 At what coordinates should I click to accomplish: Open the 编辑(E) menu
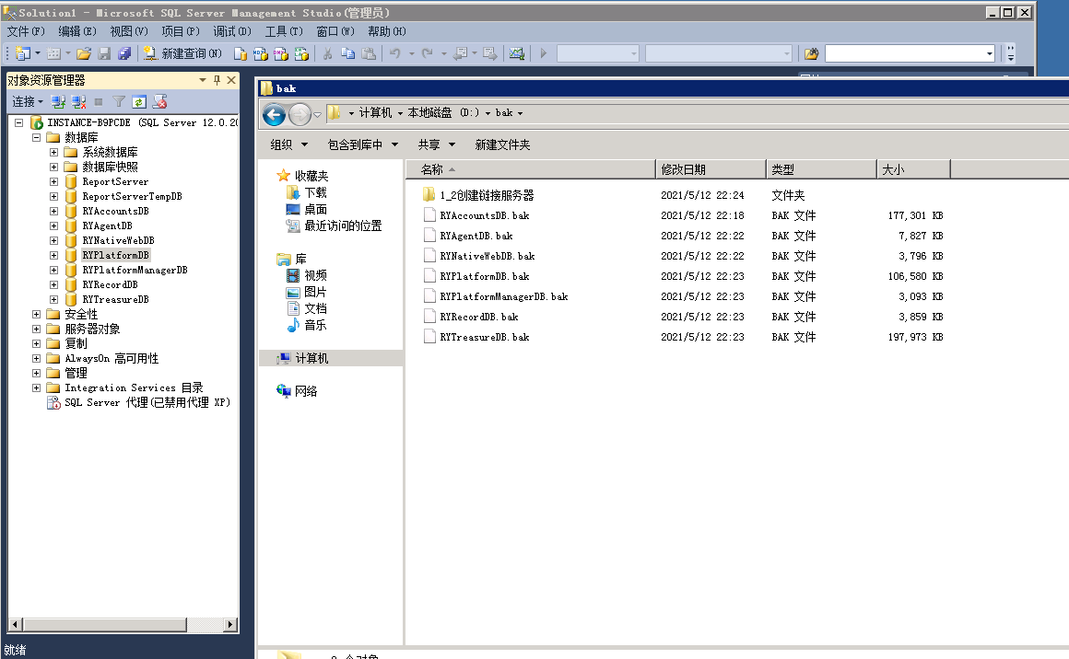tap(77, 31)
